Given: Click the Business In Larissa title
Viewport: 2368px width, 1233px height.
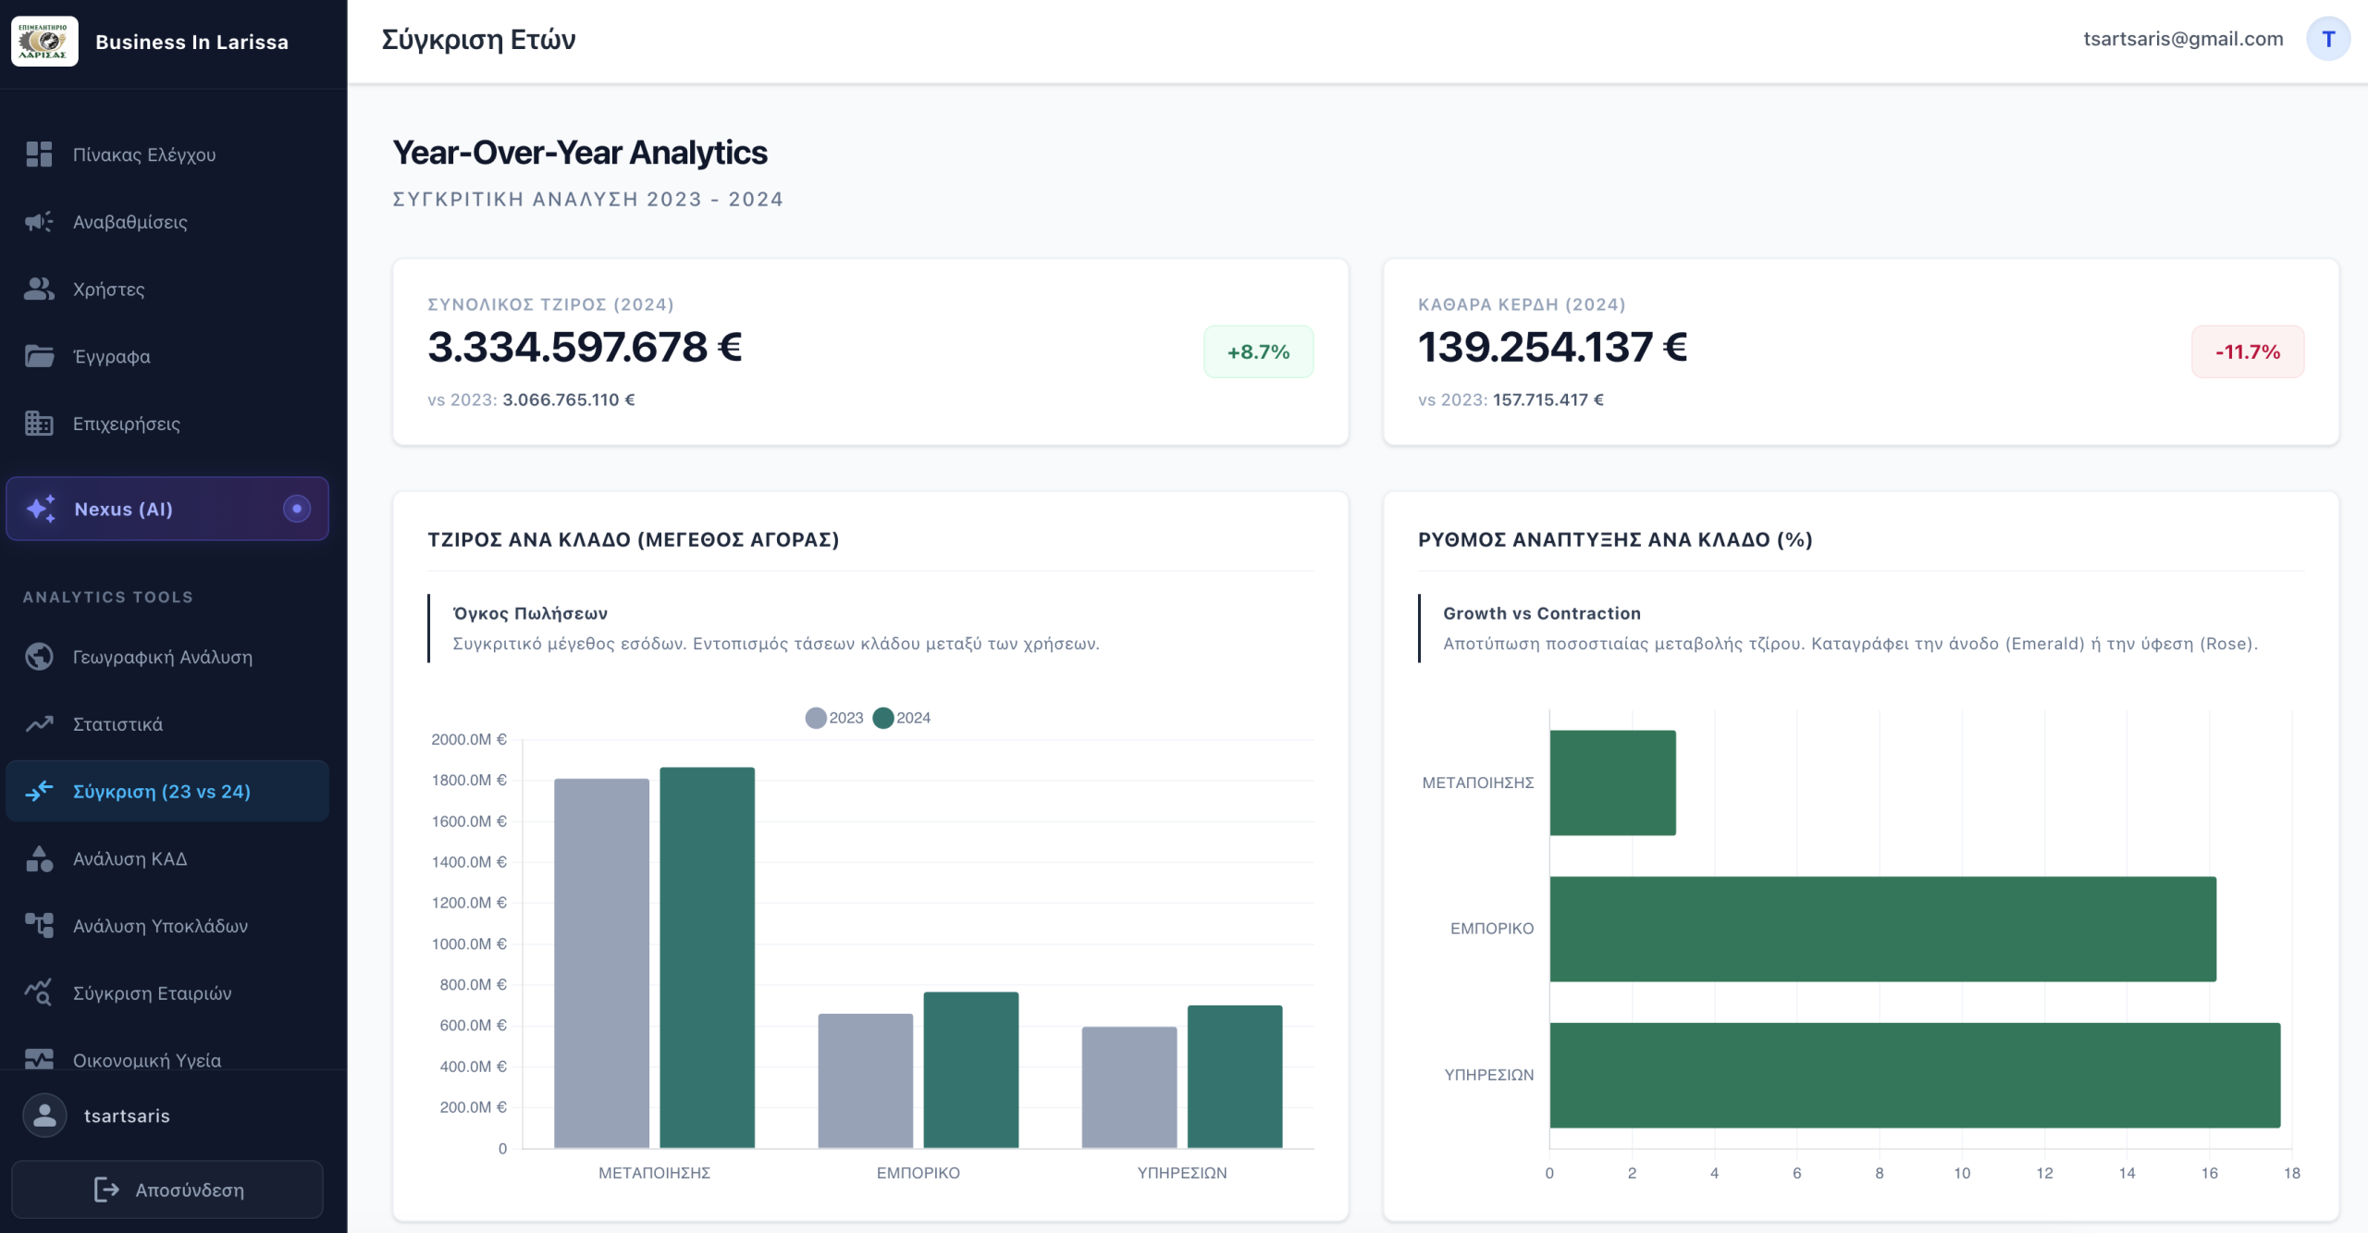Looking at the screenshot, I should 191,42.
